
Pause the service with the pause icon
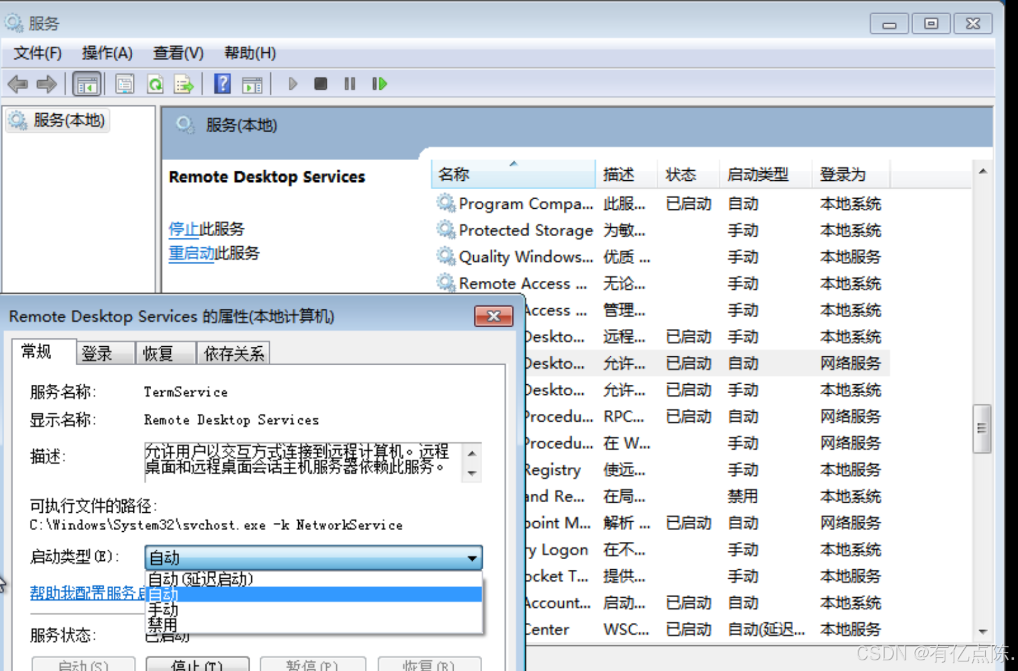coord(350,84)
